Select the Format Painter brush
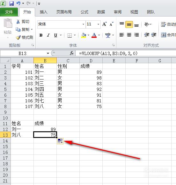 pyautogui.click(x=24, y=38)
